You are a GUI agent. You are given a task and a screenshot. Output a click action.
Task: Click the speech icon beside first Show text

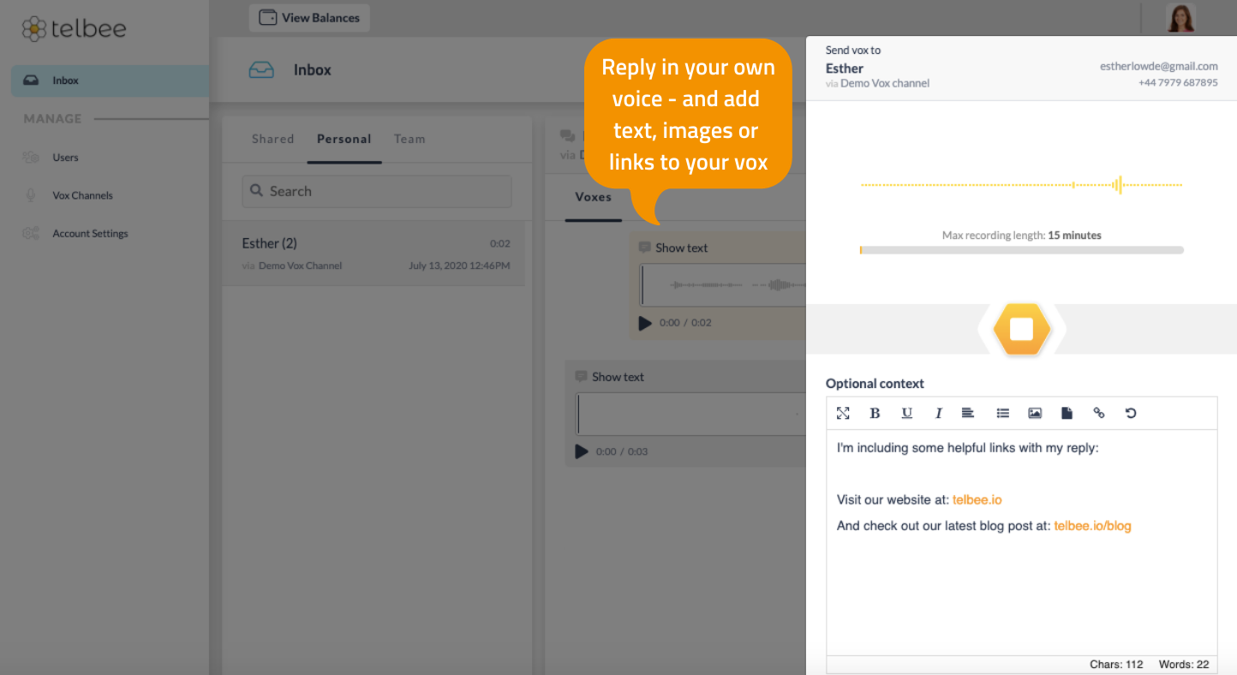coord(644,247)
